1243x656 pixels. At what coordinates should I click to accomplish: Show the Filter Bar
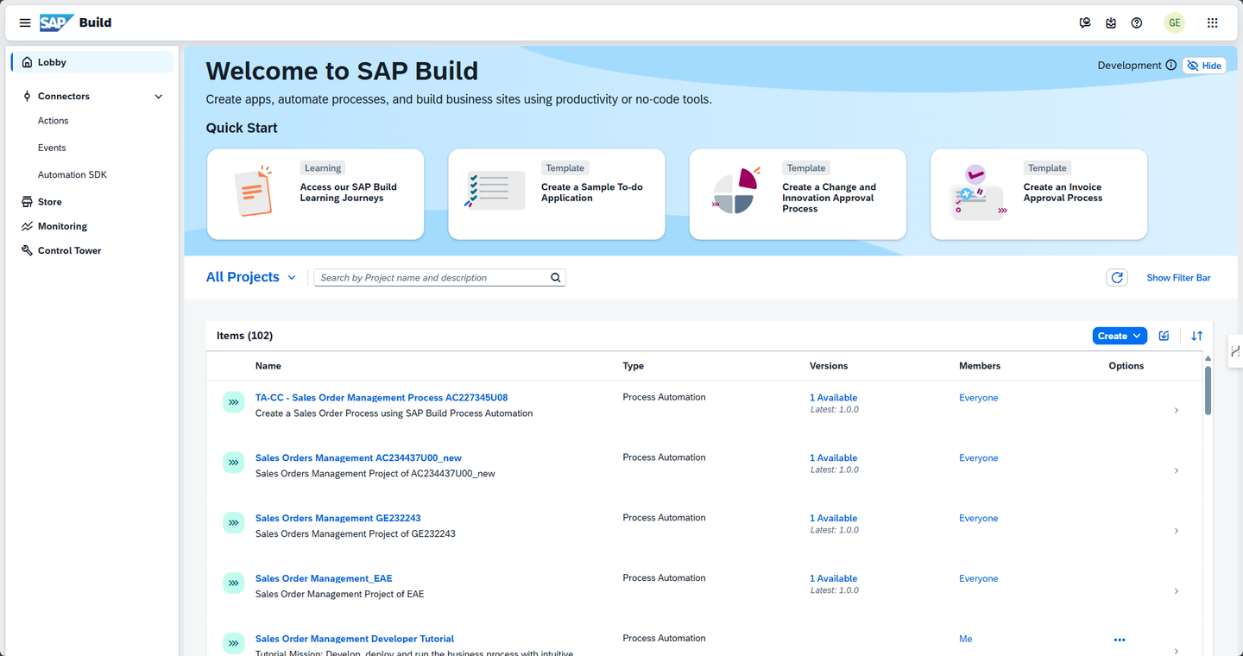pyautogui.click(x=1178, y=278)
